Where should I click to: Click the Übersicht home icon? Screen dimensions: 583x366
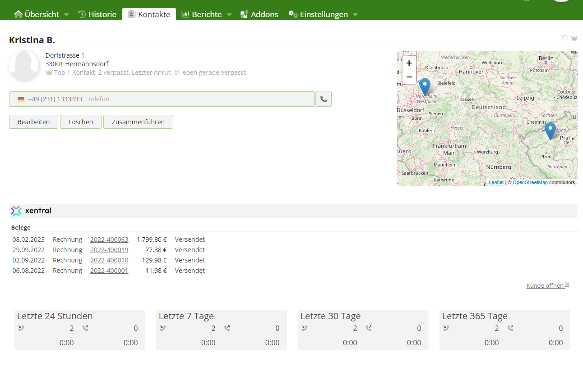[x=18, y=14]
